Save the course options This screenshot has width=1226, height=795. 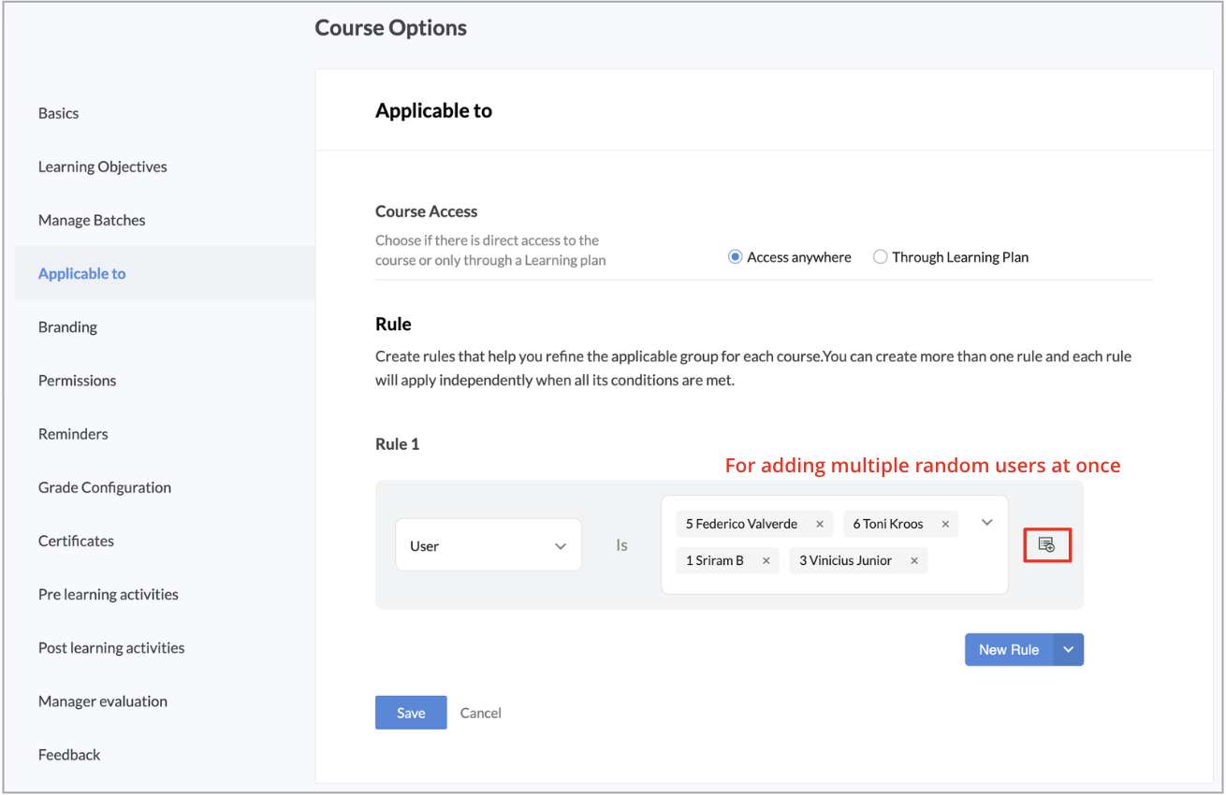411,713
